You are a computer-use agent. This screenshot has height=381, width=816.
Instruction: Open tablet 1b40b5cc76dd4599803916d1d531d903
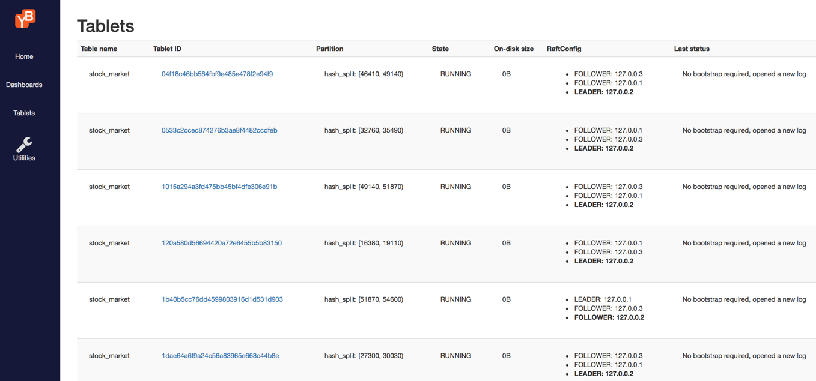coord(222,299)
